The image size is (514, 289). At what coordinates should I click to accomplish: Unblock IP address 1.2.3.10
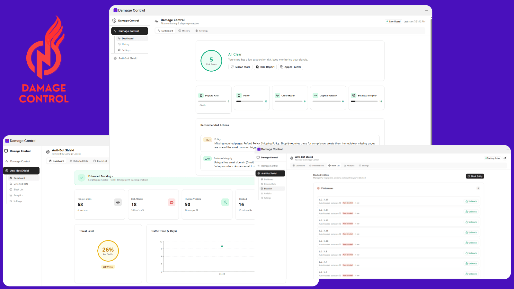point(471,243)
